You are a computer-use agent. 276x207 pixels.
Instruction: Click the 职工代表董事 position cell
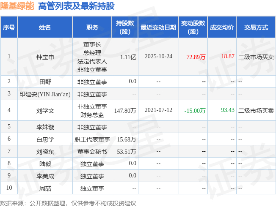point(92,139)
